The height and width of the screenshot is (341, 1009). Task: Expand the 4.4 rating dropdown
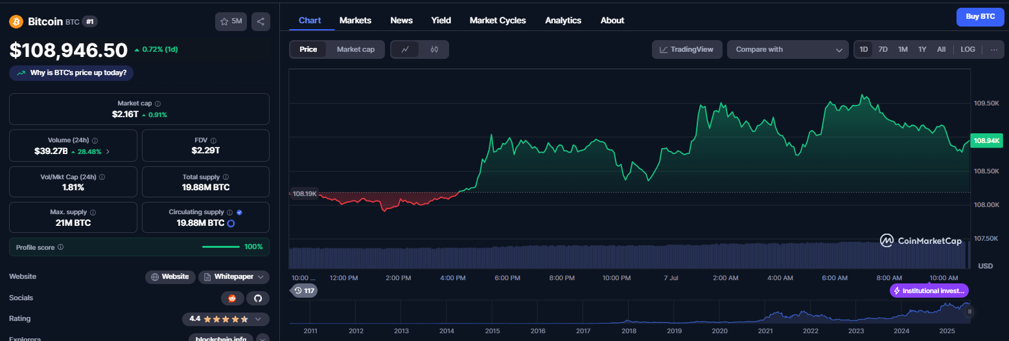(x=226, y=319)
